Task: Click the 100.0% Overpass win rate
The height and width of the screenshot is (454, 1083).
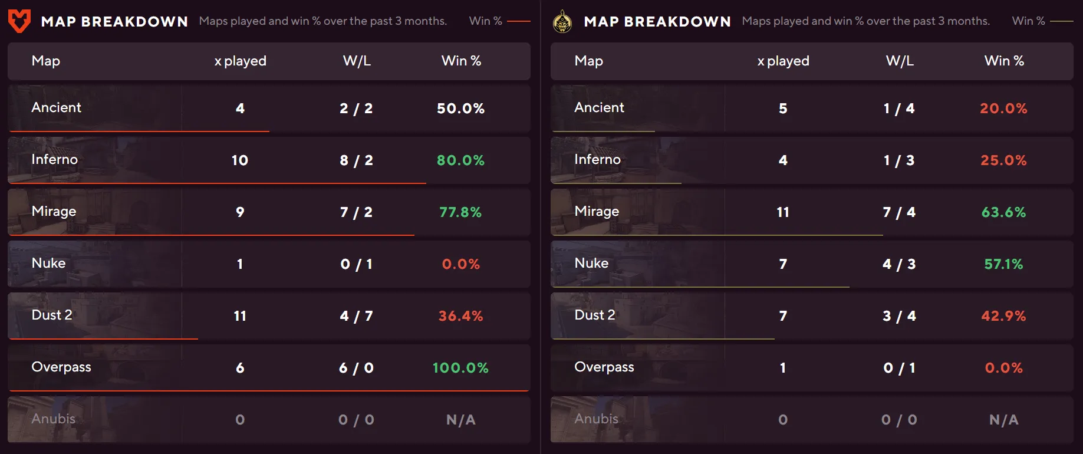Action: (460, 368)
